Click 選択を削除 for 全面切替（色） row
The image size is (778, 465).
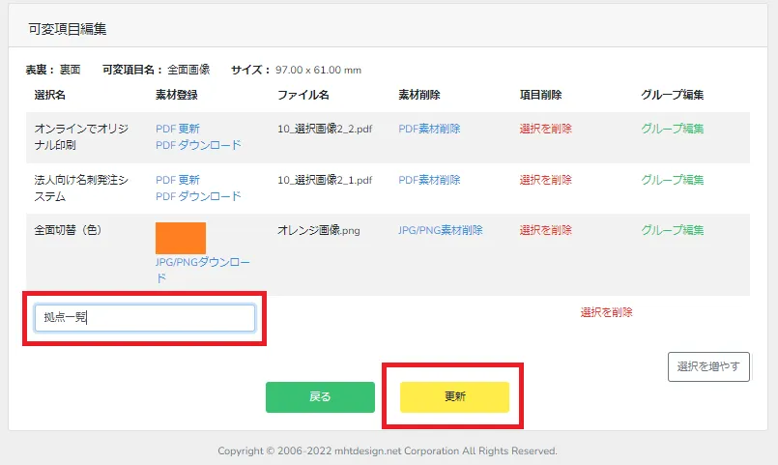(x=545, y=230)
